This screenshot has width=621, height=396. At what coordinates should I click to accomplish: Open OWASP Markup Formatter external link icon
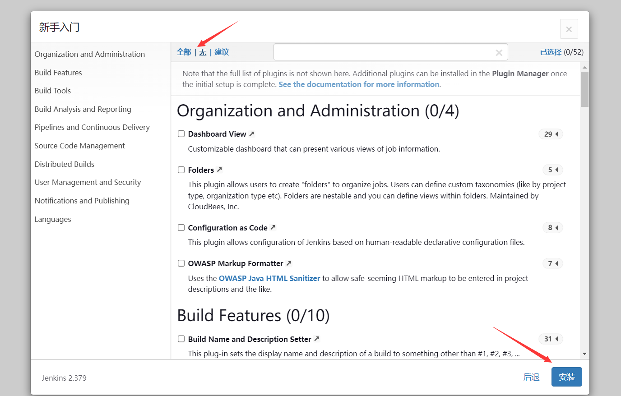[289, 263]
